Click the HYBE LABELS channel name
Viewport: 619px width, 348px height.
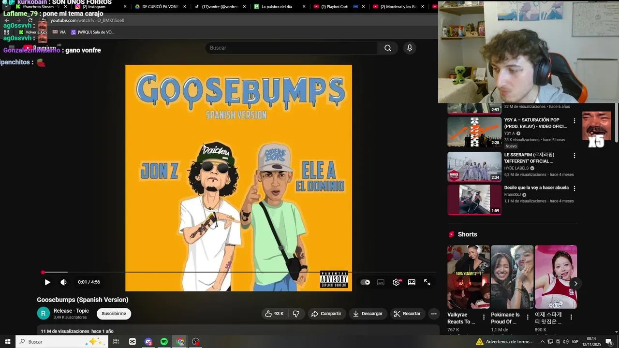coord(516,168)
